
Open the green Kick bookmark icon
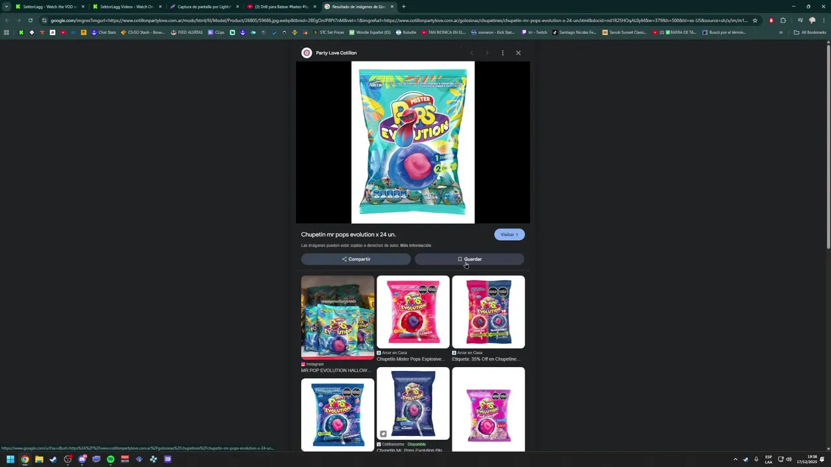(x=21, y=32)
